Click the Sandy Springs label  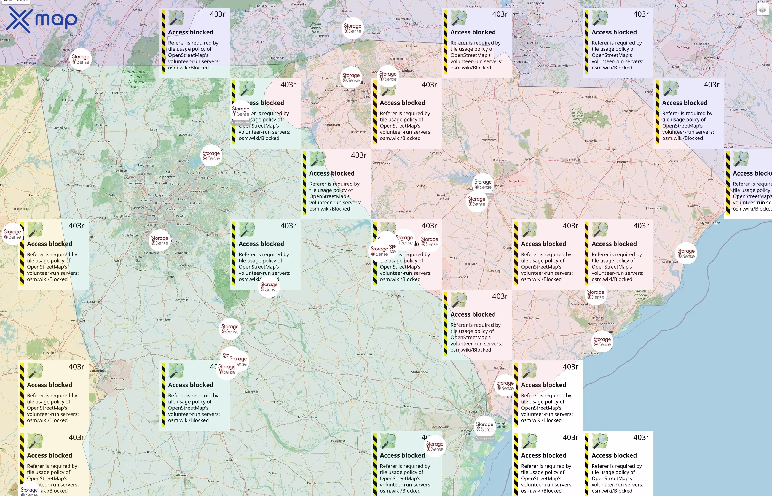[x=159, y=195]
